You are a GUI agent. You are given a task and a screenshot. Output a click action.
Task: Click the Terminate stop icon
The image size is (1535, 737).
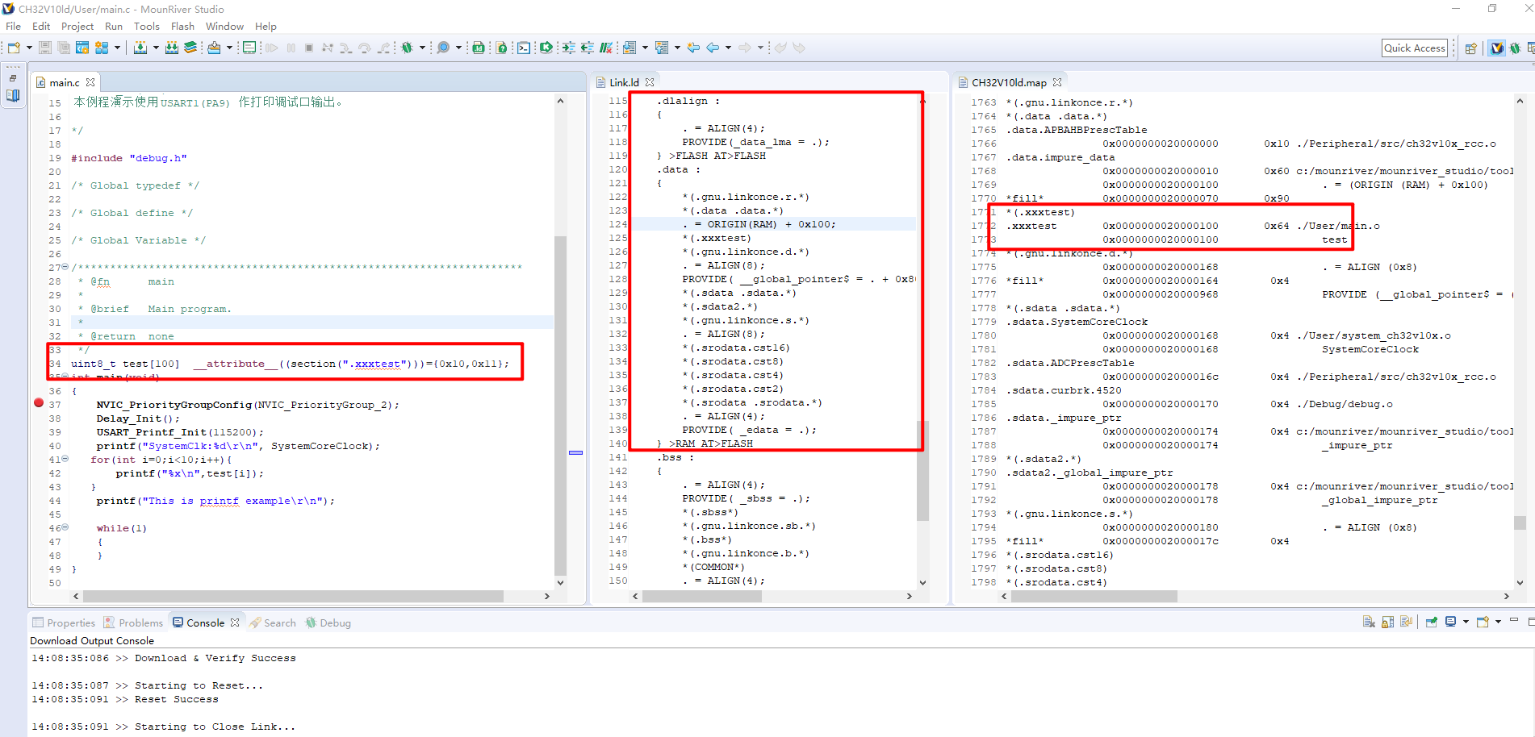click(x=309, y=48)
